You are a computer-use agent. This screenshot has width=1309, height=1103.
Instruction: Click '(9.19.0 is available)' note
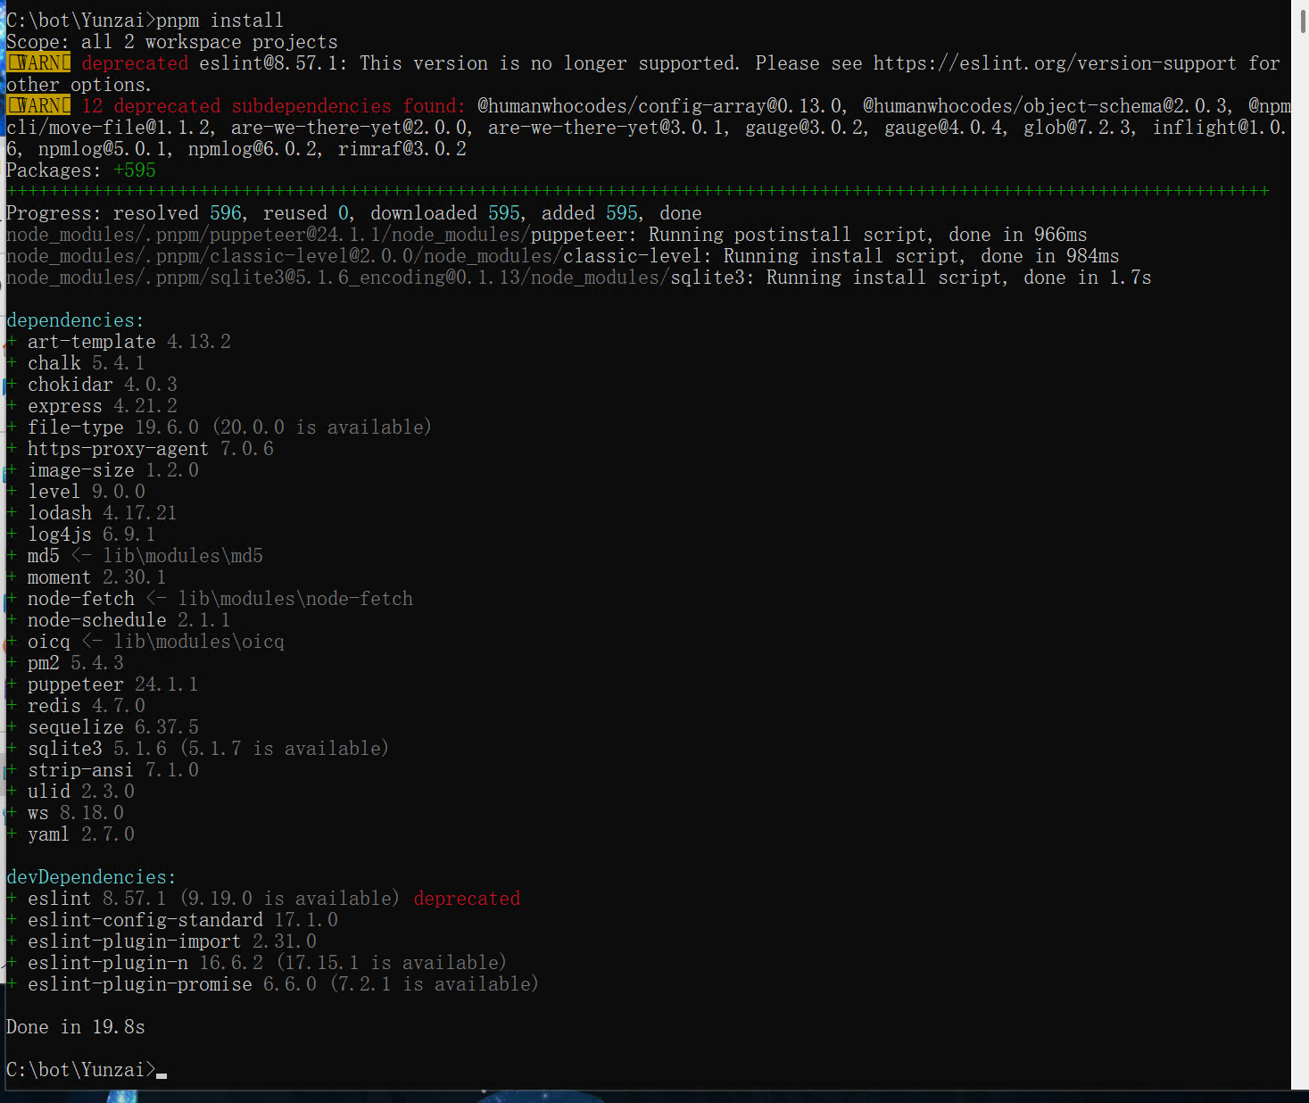pyautogui.click(x=290, y=898)
